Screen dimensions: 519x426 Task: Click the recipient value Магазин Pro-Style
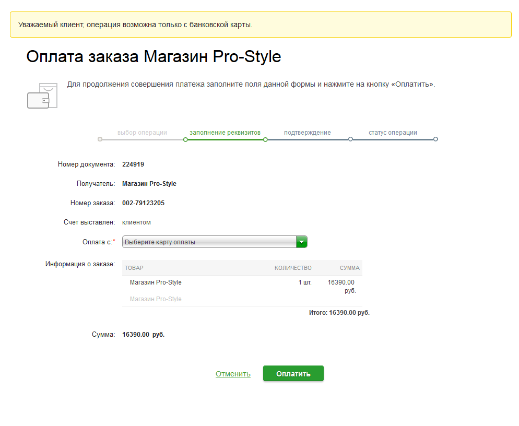pos(149,184)
